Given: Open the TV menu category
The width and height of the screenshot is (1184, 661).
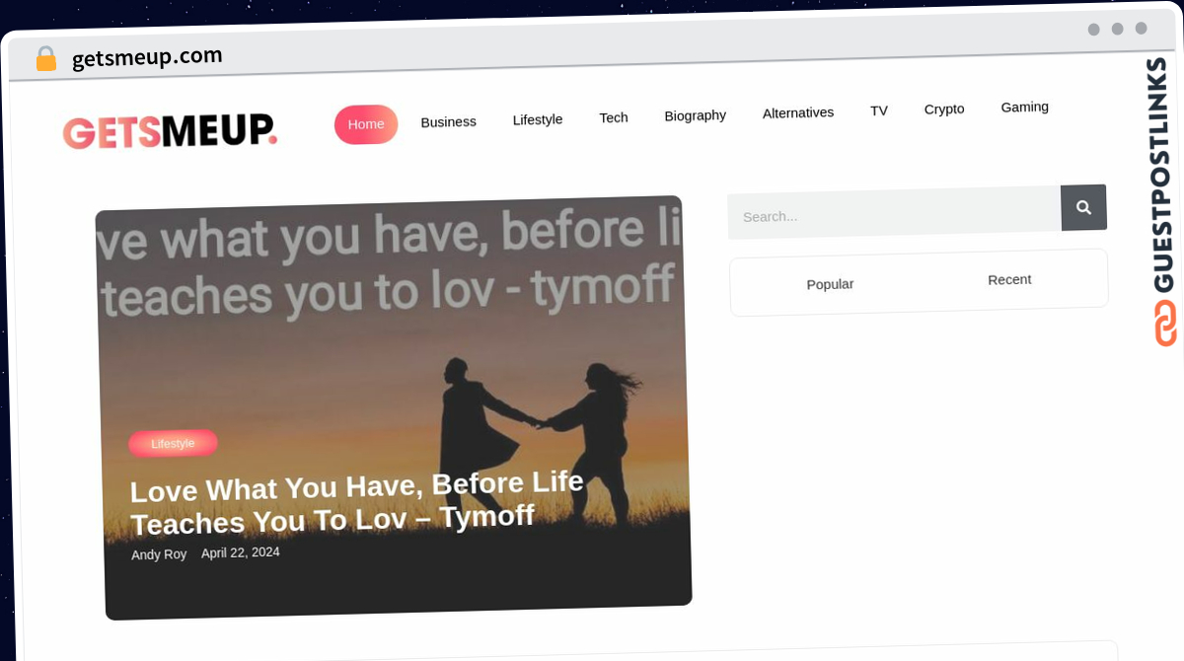Looking at the screenshot, I should [x=879, y=110].
